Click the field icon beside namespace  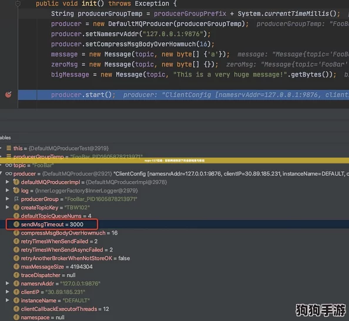click(x=16, y=317)
